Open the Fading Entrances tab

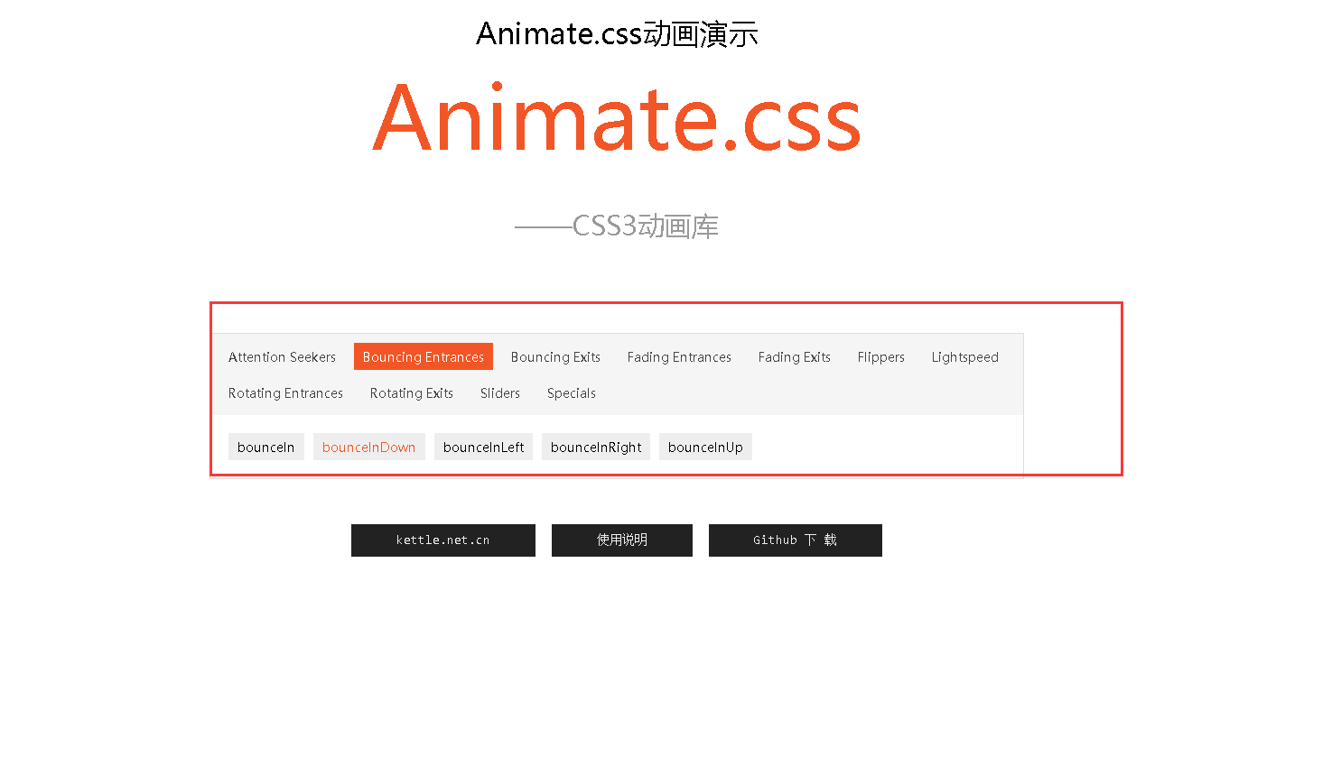pyautogui.click(x=679, y=357)
